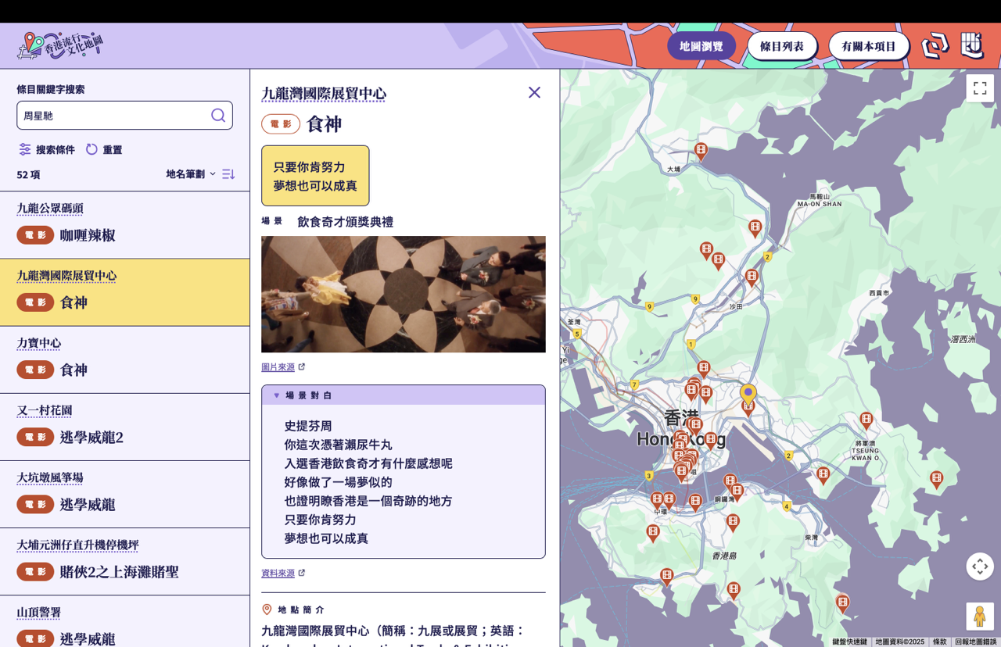Open 搜索條件 filter options

point(47,149)
